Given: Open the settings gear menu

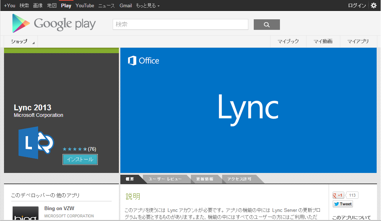Looking at the screenshot, I should tap(374, 5).
